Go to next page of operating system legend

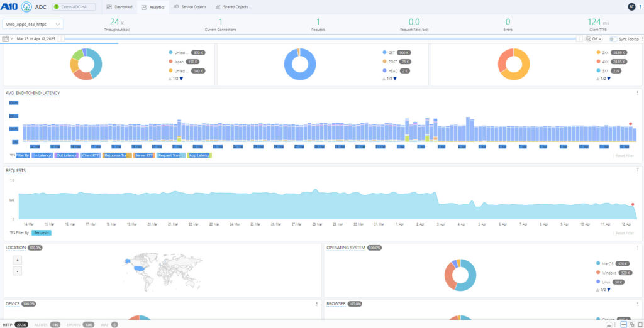point(609,290)
